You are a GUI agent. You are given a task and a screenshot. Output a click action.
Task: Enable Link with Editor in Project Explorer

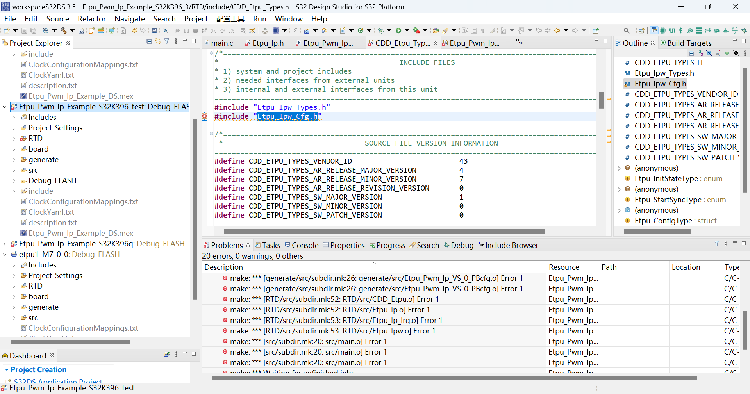158,41
